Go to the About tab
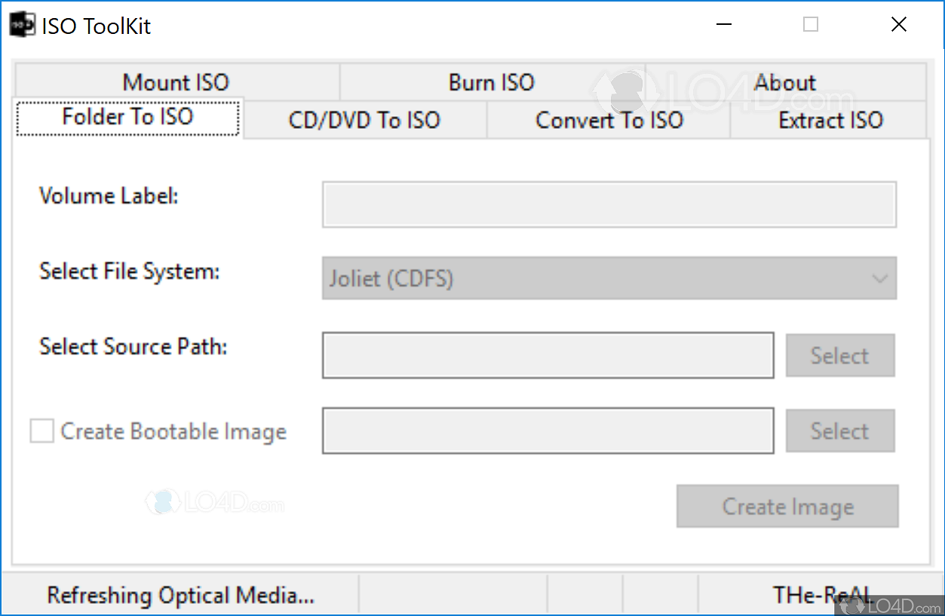Viewport: 945px width, 616px height. (785, 82)
